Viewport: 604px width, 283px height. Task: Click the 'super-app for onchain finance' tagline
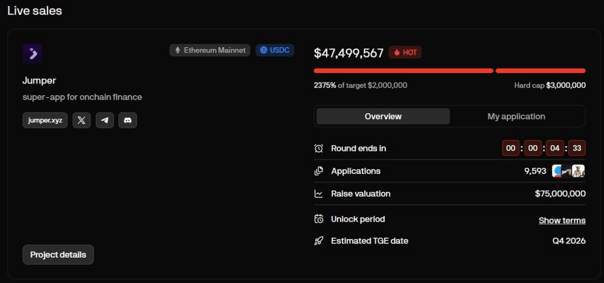click(82, 97)
